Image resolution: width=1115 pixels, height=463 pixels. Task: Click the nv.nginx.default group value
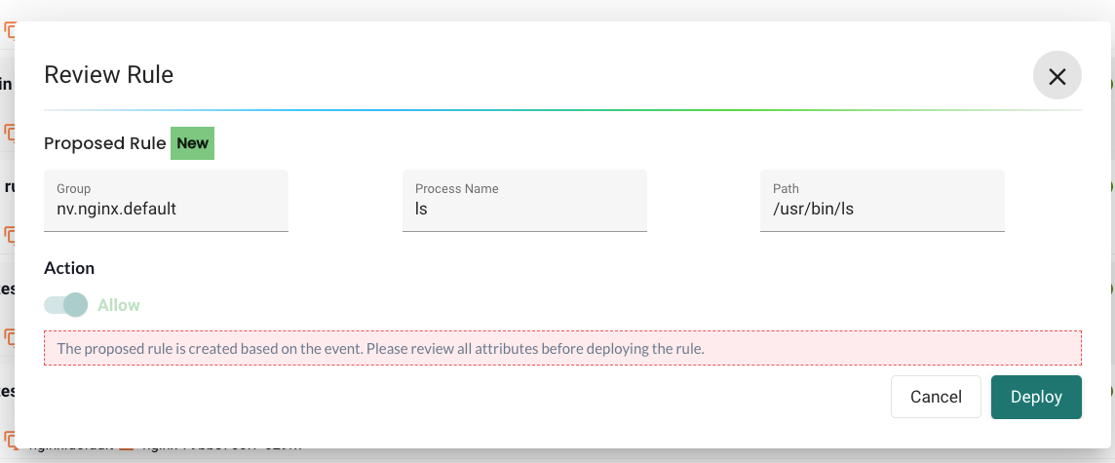[116, 209]
